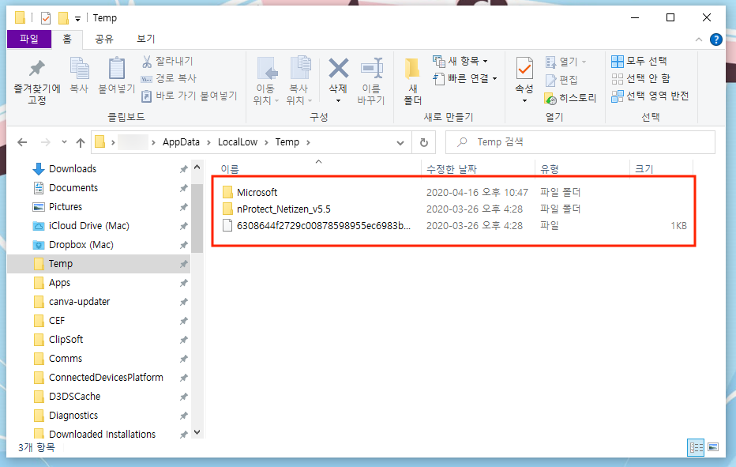Screen dimensions: 736x467
Task: Expand the 삭제 dropdown arrow
Action: point(338,100)
